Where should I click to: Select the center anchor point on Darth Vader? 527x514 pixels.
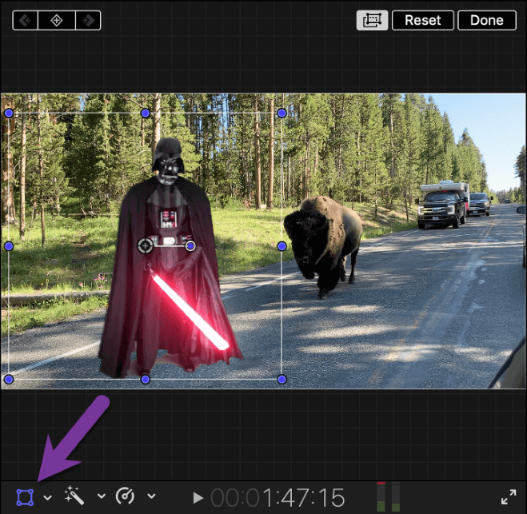point(145,245)
